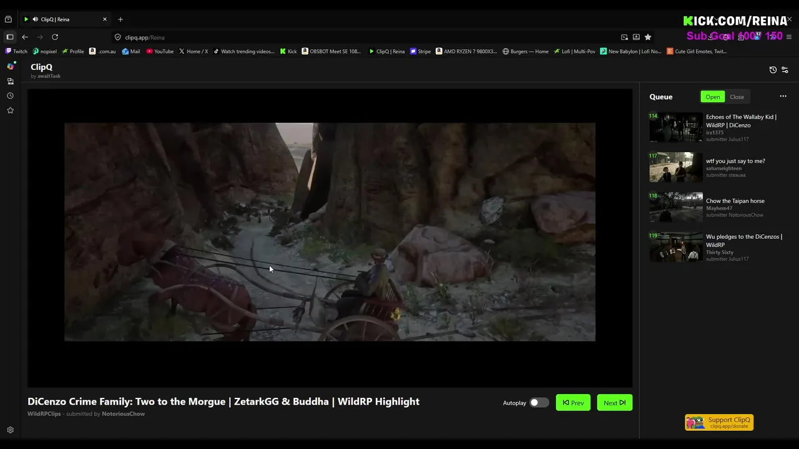Click the picture-in-picture icon in the address bar
799x449 pixels.
click(x=624, y=37)
